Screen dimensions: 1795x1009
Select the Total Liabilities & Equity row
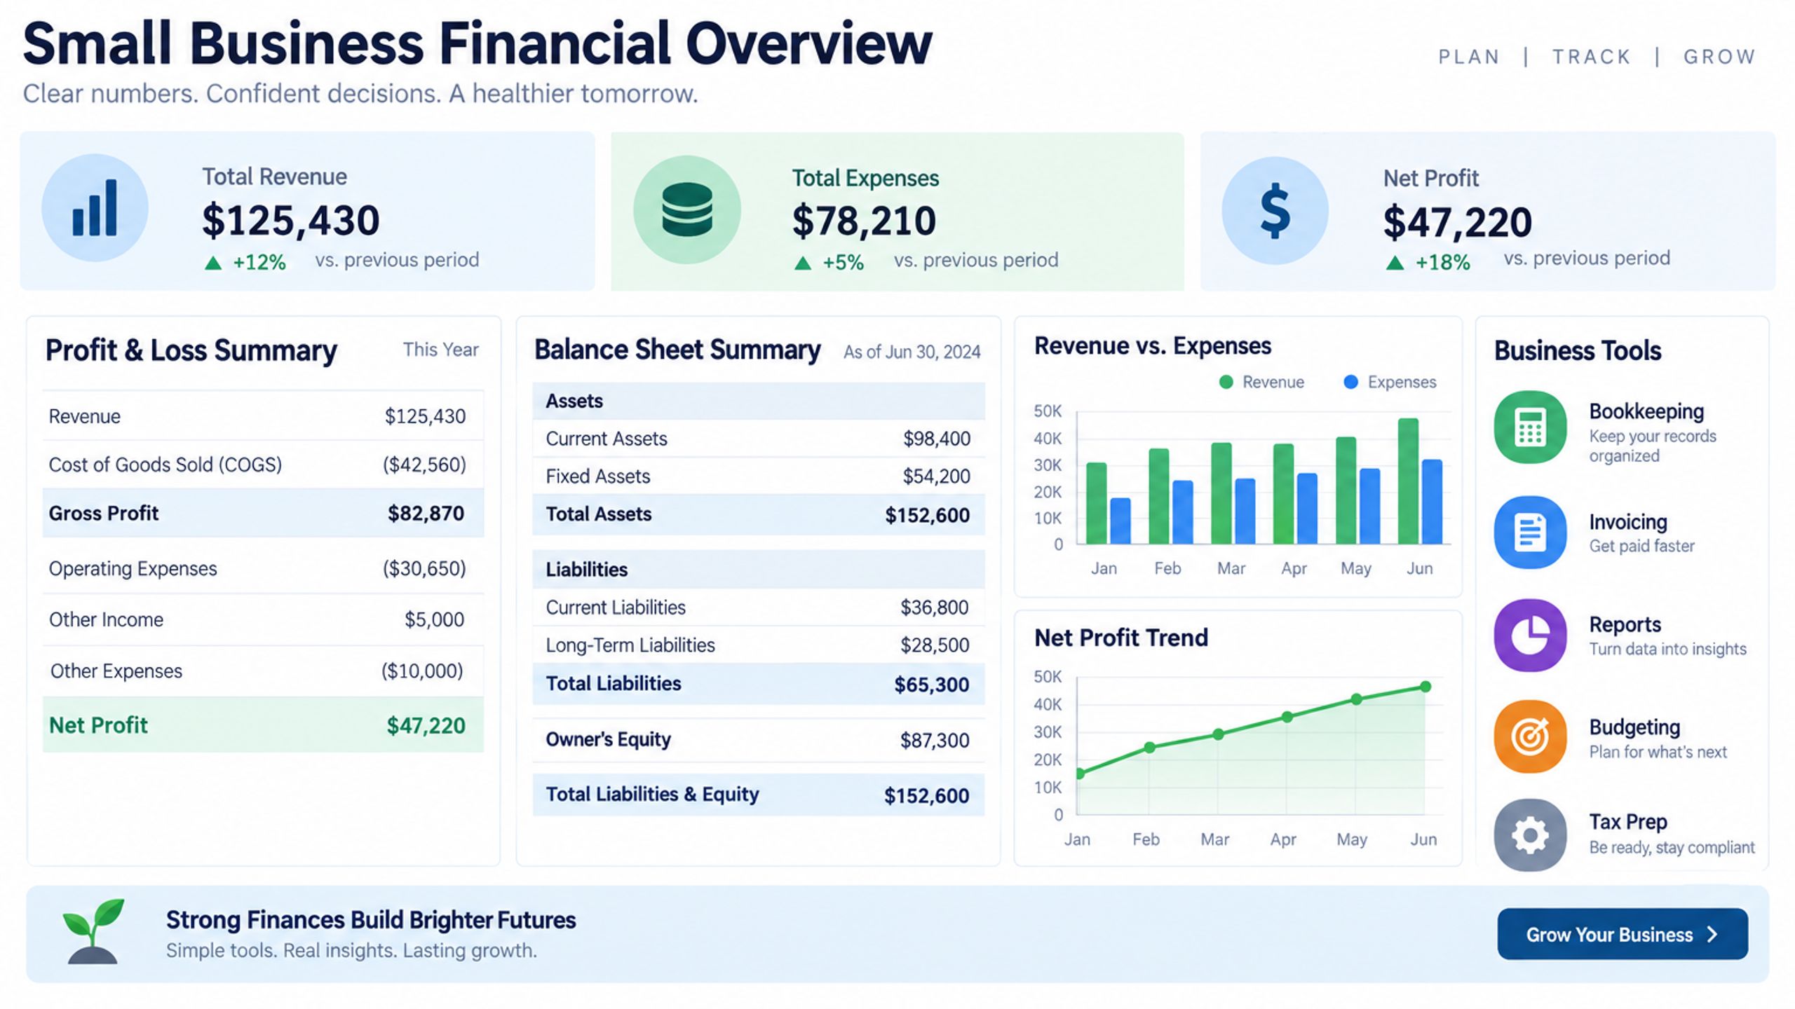point(759,795)
